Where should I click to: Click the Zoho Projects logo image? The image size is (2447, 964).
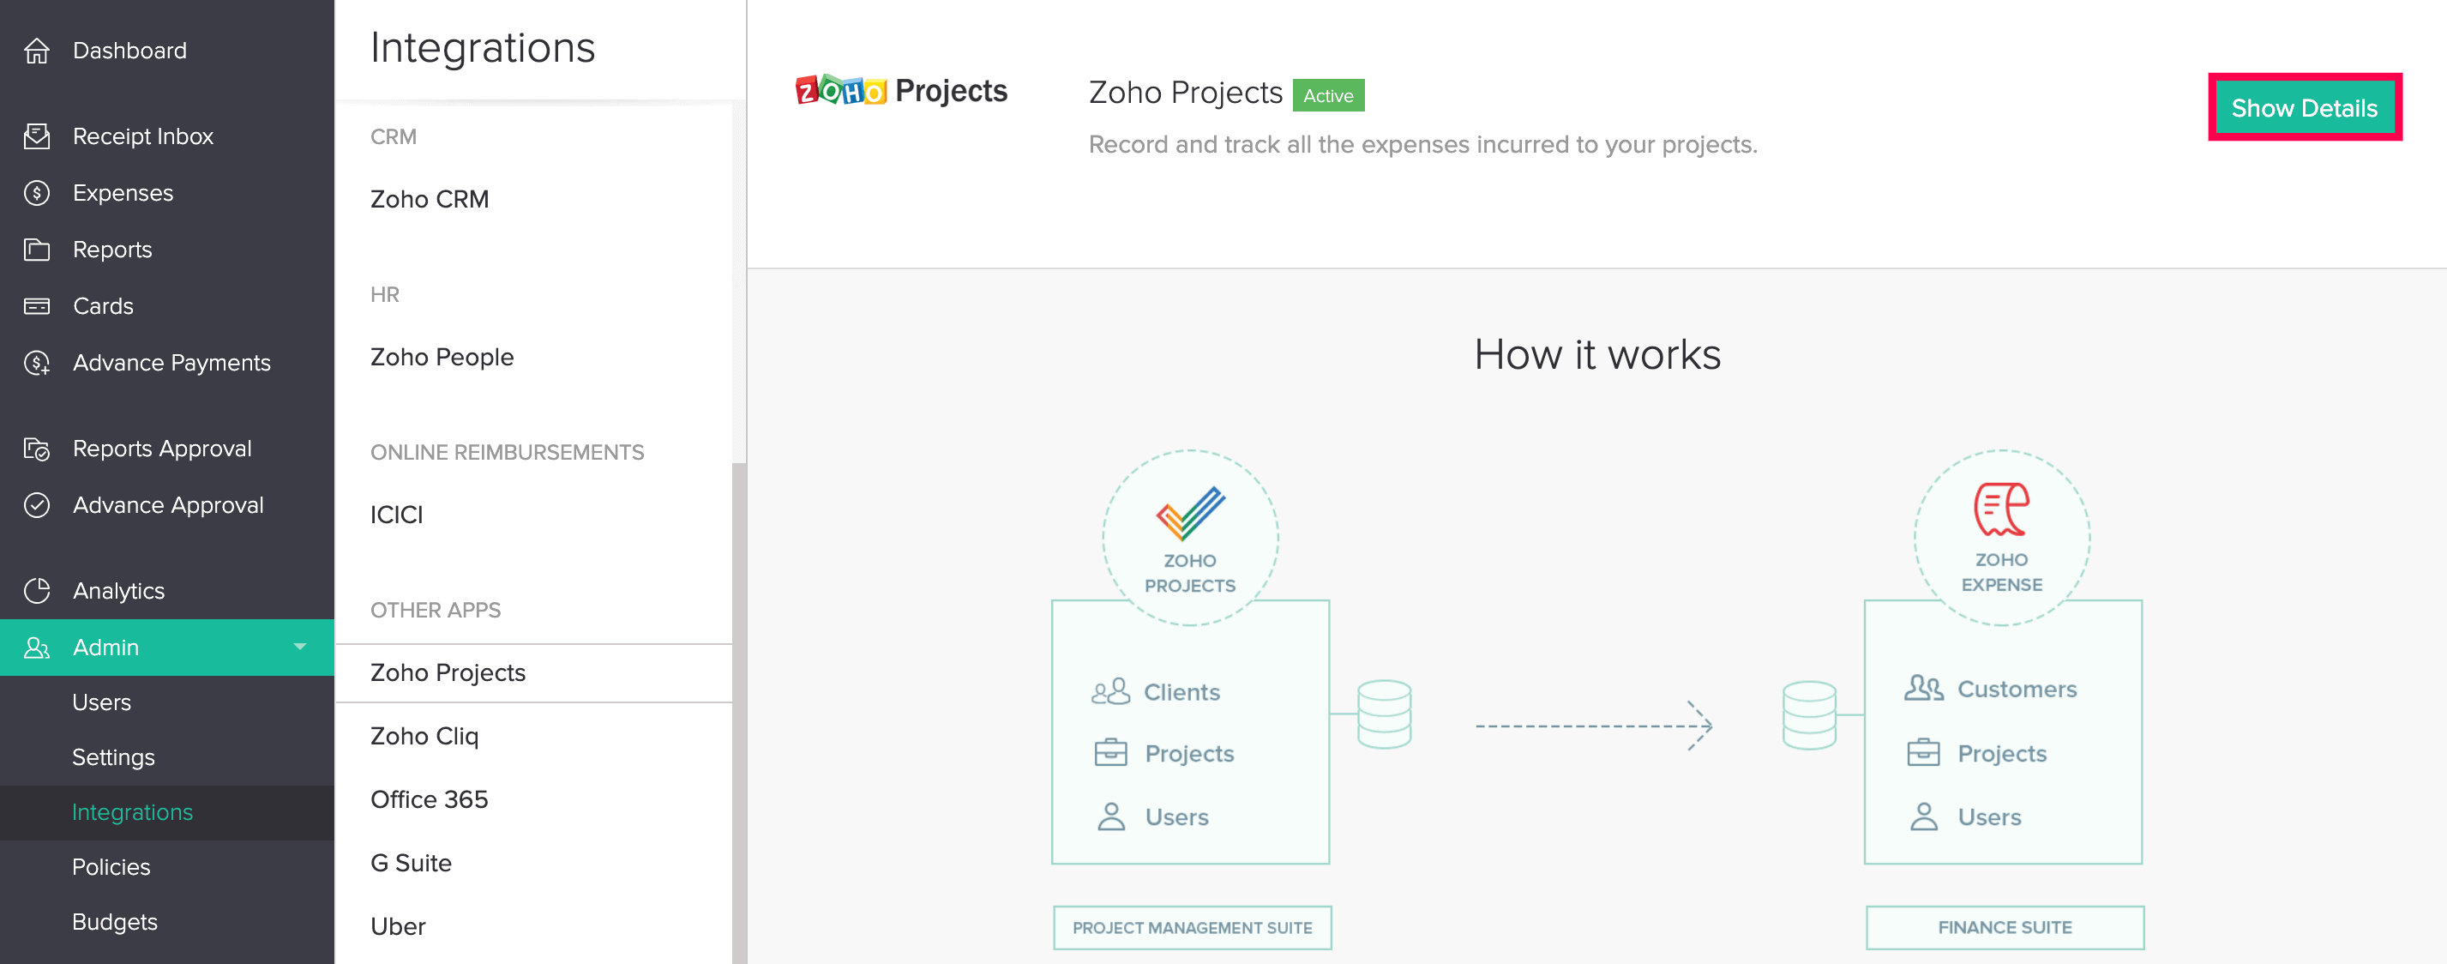click(900, 91)
